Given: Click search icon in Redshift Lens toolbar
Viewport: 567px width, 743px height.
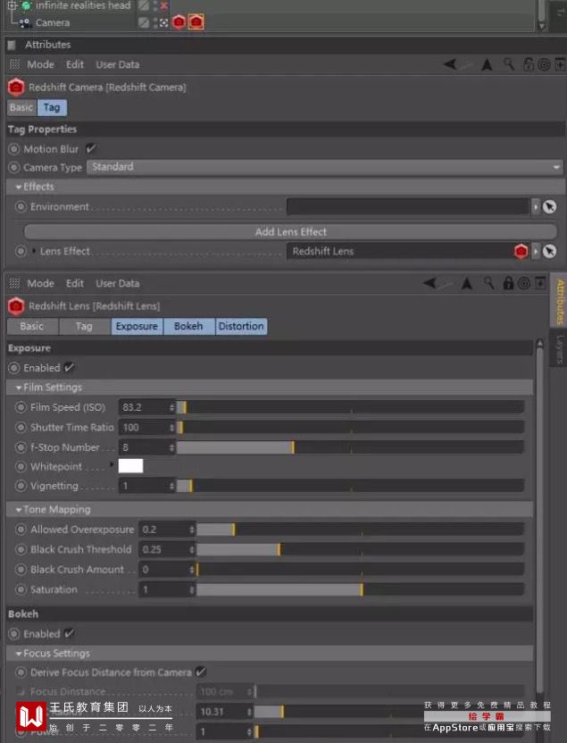Looking at the screenshot, I should (x=488, y=283).
